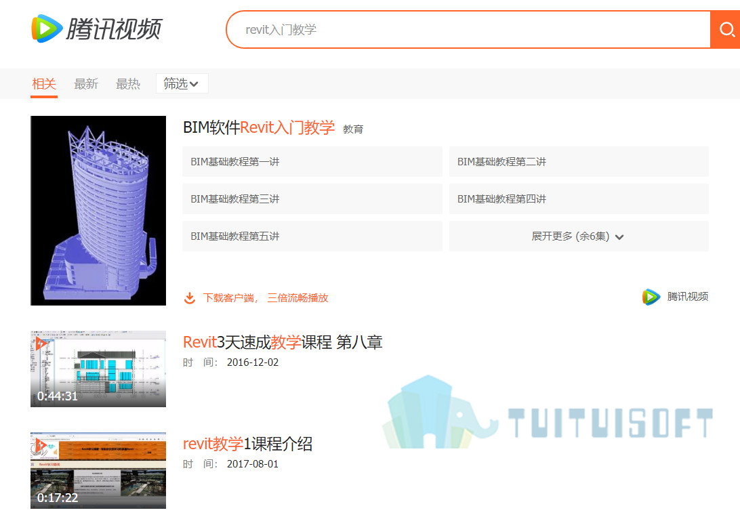Click the 三倍流畅播放 link
Viewport: 740px width, 521px height.
coord(297,298)
